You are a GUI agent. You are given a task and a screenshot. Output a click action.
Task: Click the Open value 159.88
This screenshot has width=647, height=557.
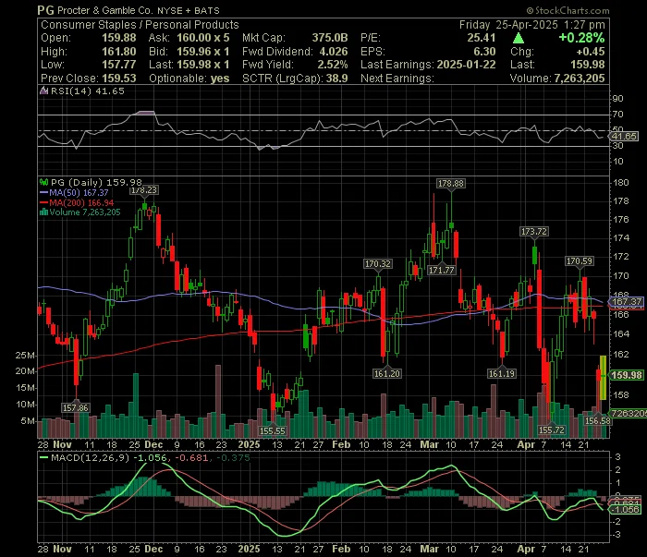click(119, 38)
